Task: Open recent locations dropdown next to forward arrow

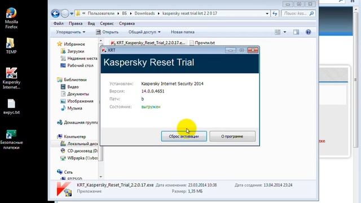Action: click(x=72, y=14)
